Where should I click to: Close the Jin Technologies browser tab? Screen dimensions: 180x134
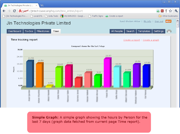[x=37, y=5]
